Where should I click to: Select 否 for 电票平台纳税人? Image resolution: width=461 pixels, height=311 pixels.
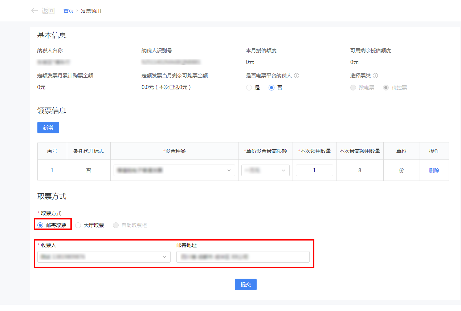272,88
